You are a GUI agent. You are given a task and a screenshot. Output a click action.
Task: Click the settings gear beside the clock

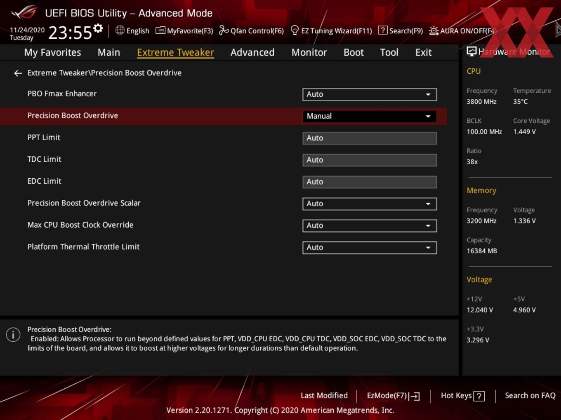pyautogui.click(x=98, y=28)
